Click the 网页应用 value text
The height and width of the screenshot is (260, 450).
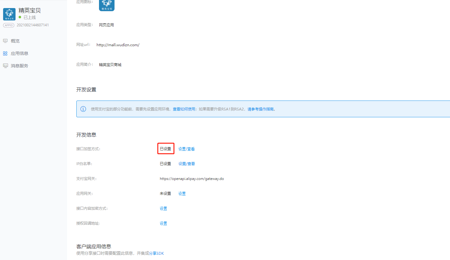click(x=106, y=25)
